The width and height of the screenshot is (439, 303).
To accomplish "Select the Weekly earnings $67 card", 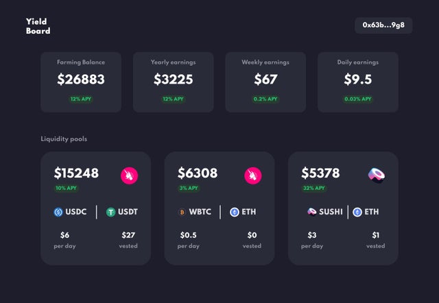I will [x=265, y=82].
